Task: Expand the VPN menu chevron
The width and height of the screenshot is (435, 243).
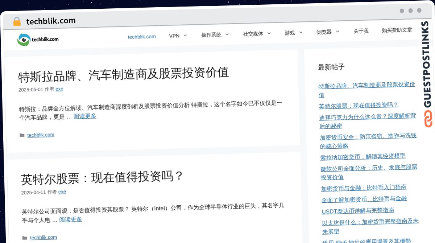Action: pos(185,36)
